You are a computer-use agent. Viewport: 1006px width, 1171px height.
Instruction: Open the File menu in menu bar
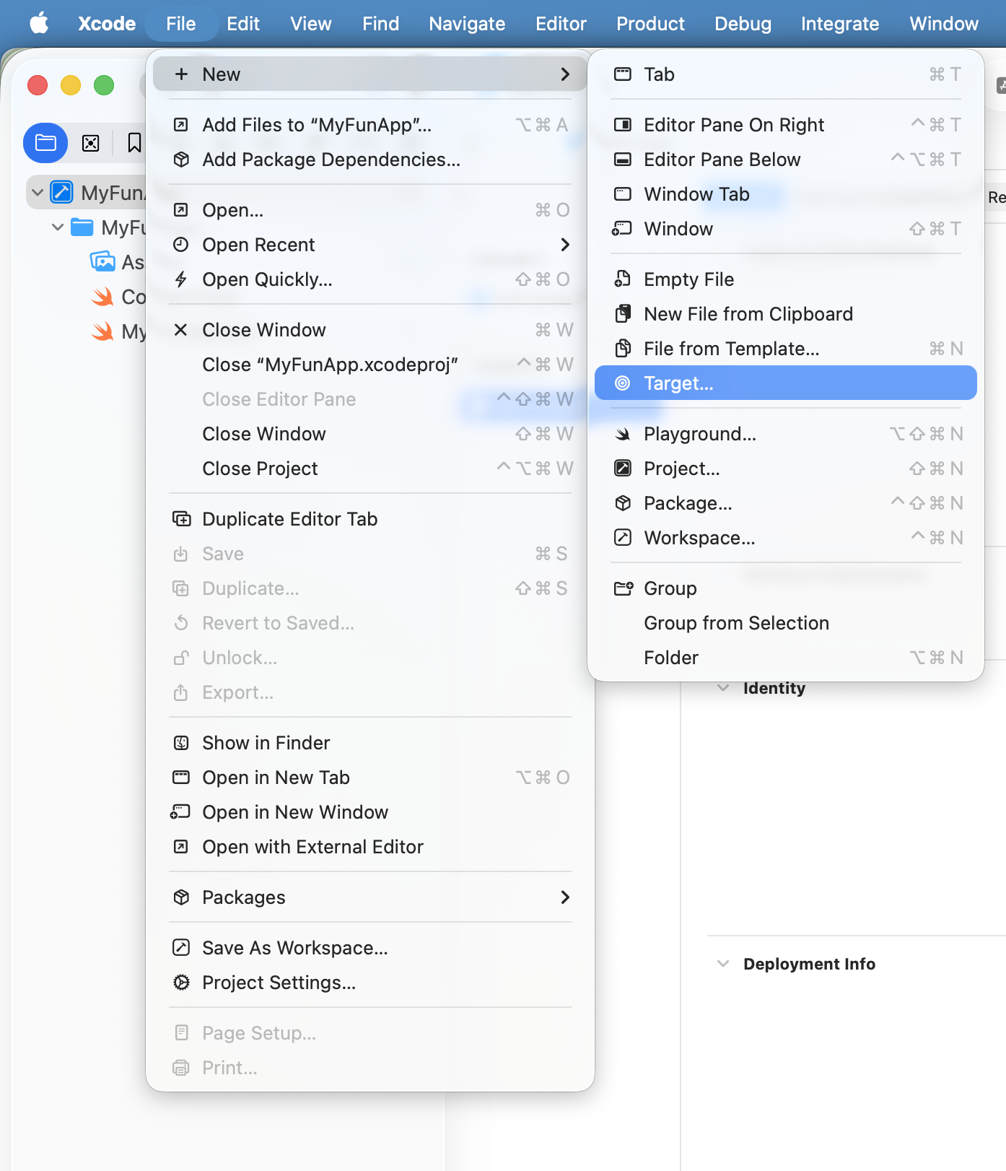pyautogui.click(x=180, y=24)
